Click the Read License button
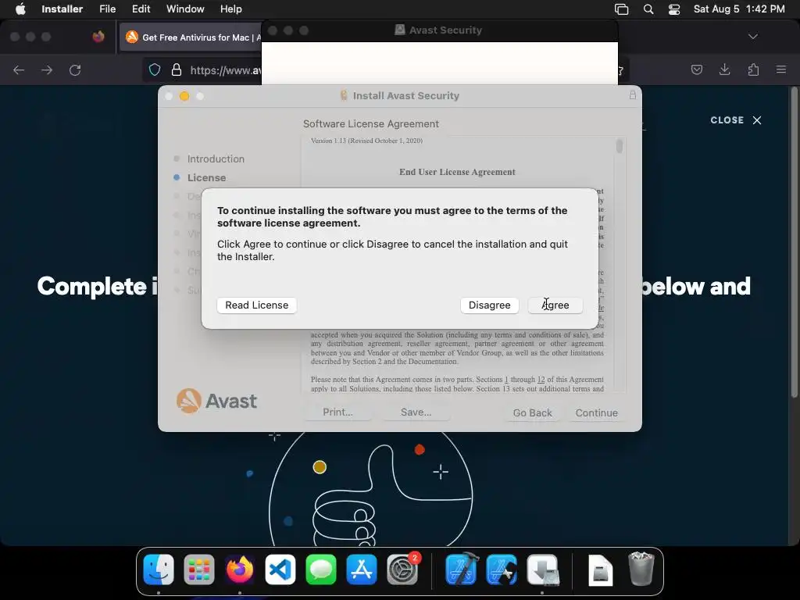 click(x=256, y=305)
